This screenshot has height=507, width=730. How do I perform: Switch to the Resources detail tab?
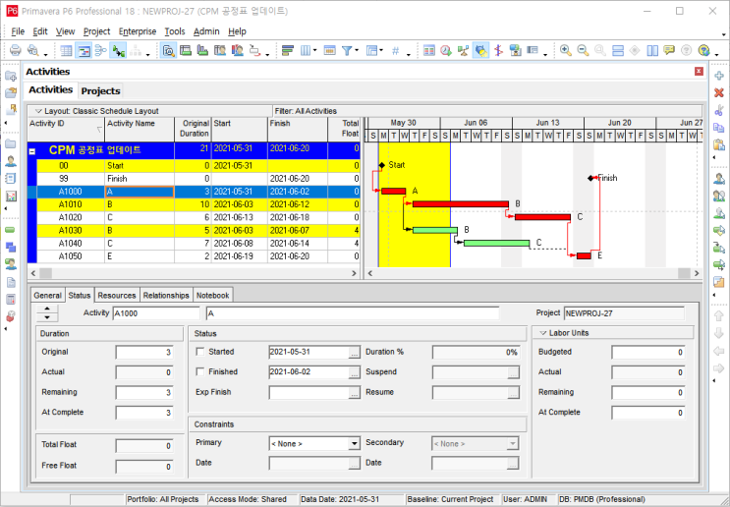(x=116, y=296)
